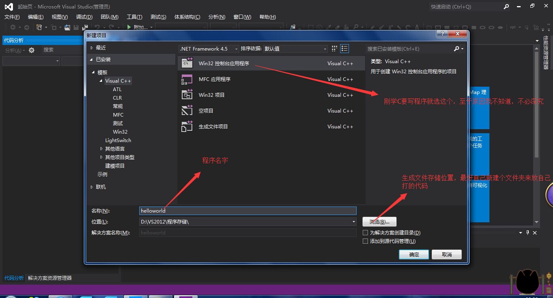553x298 pixels.
Task: Open the 排序依据 默认值 dropdown
Action: point(296,49)
